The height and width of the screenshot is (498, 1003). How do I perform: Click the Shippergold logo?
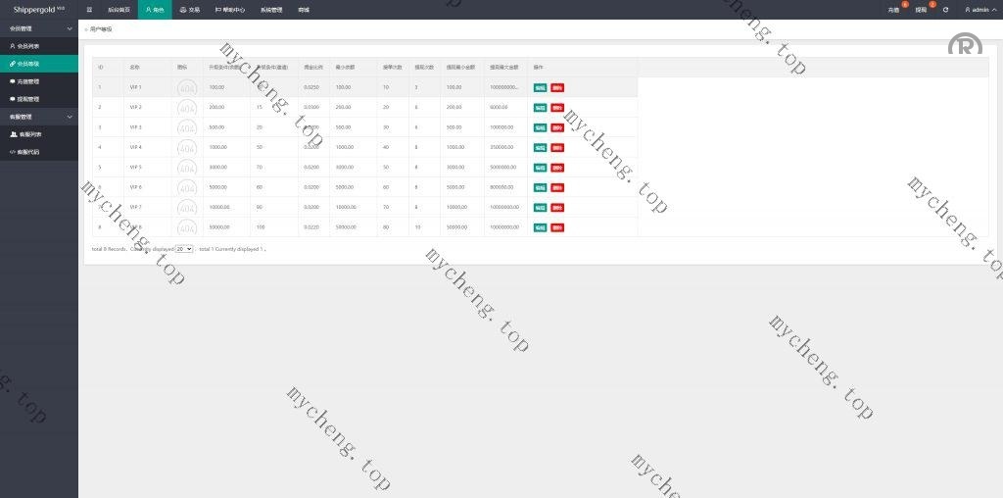35,9
